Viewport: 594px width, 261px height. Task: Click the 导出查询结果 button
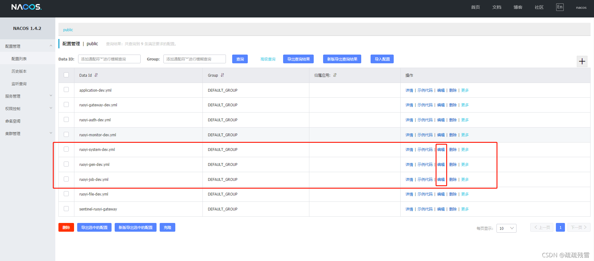point(298,59)
